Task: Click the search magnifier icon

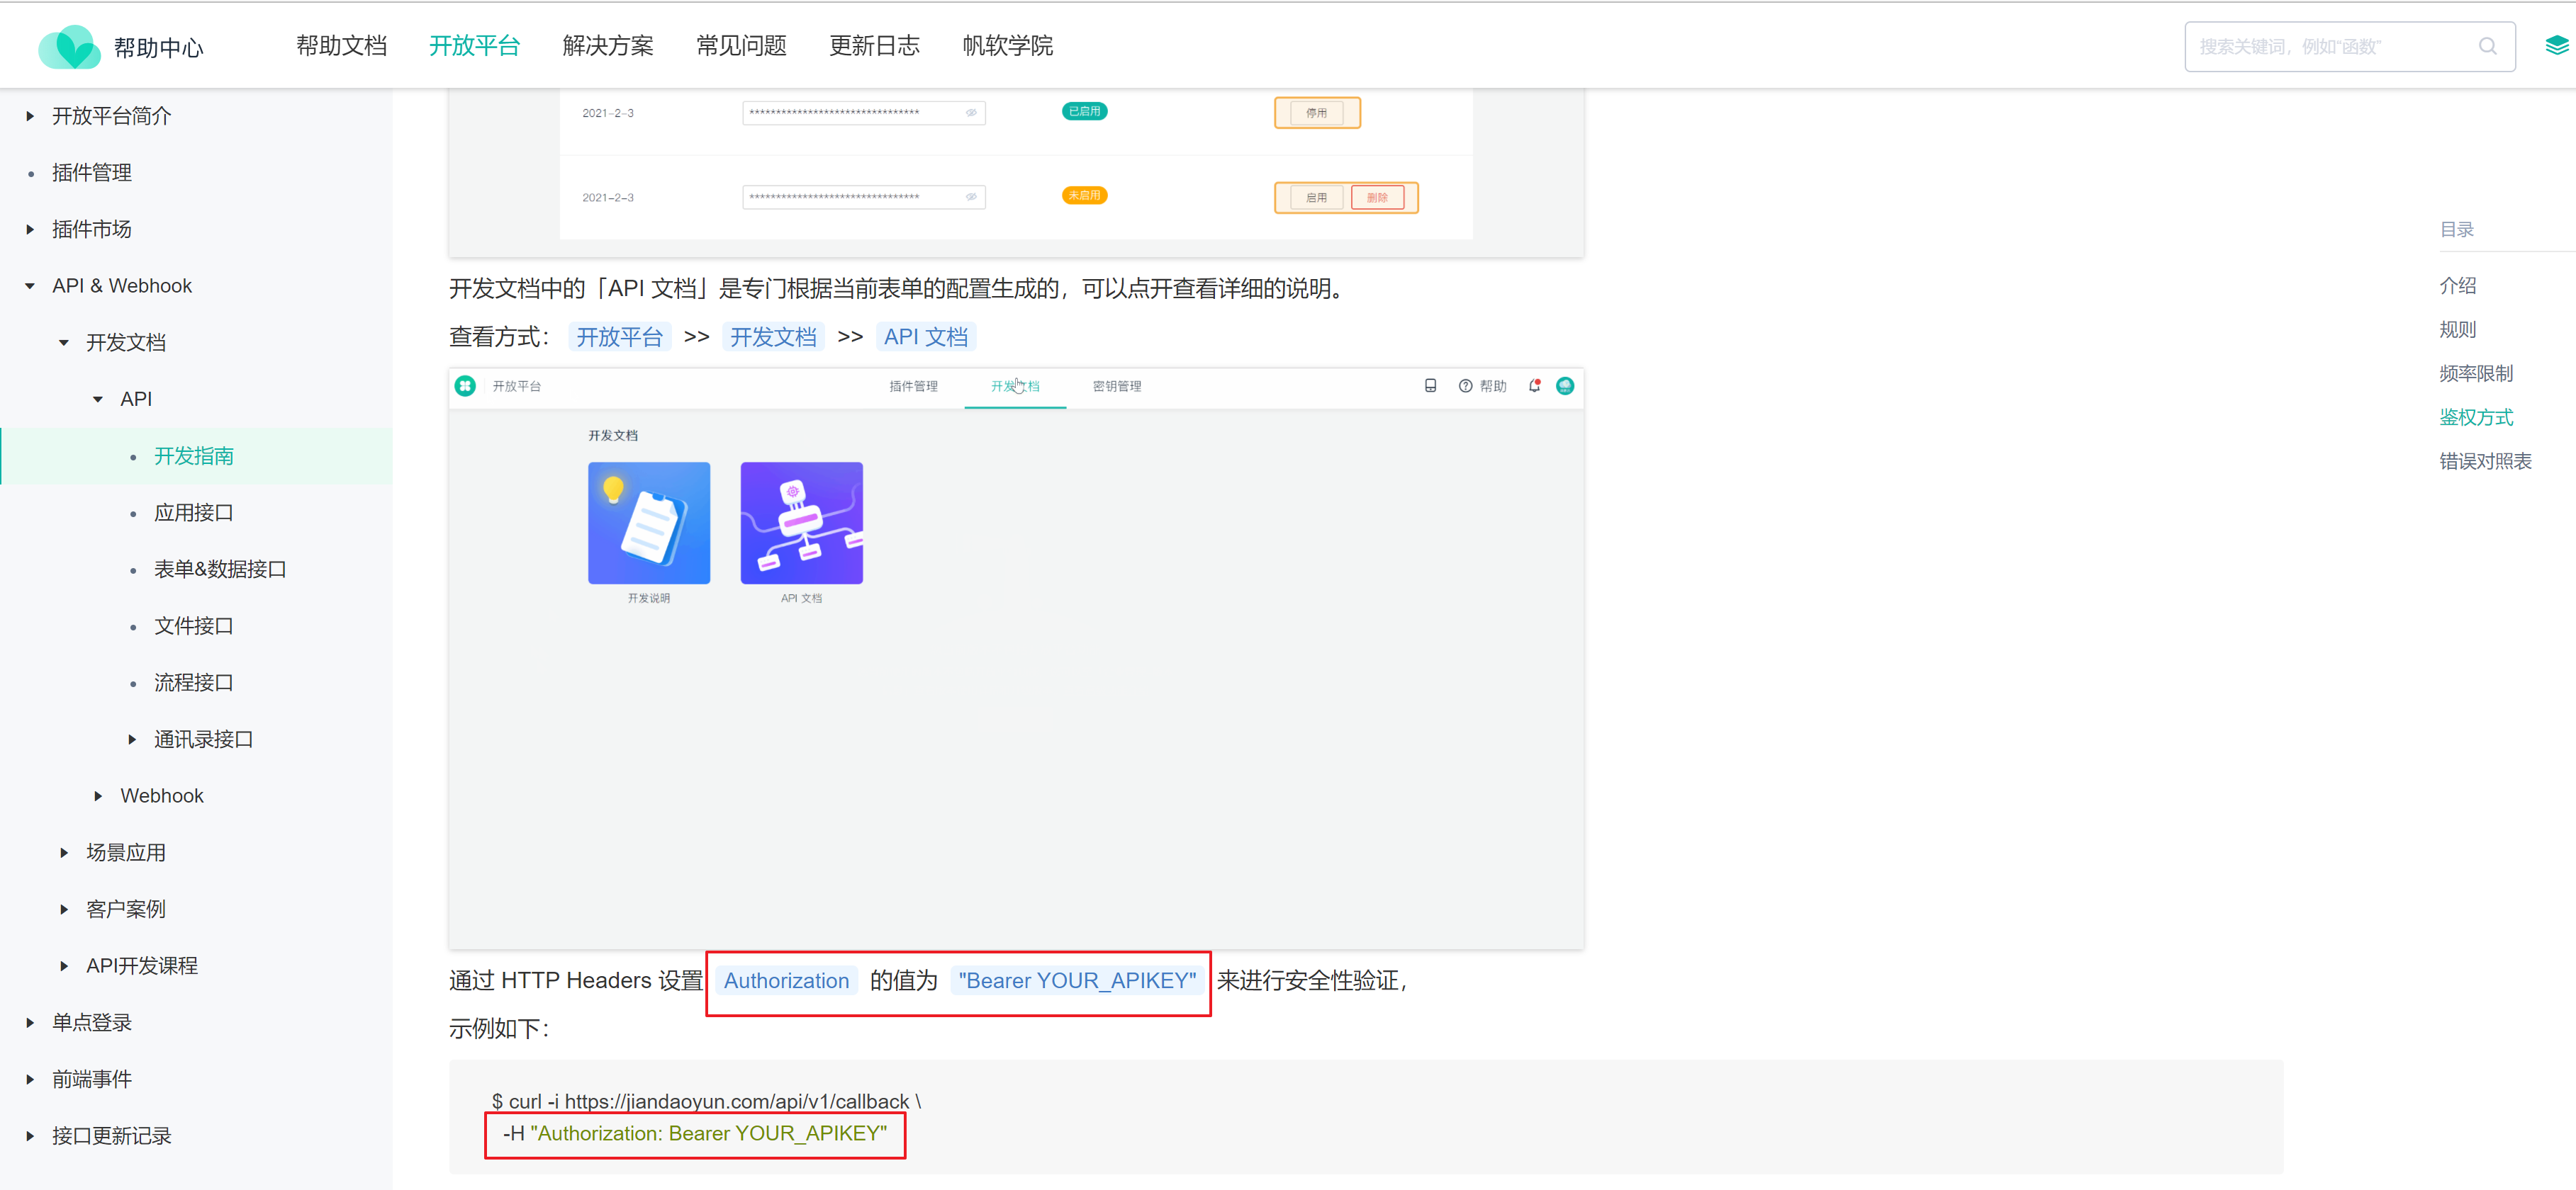Action: 2487,46
